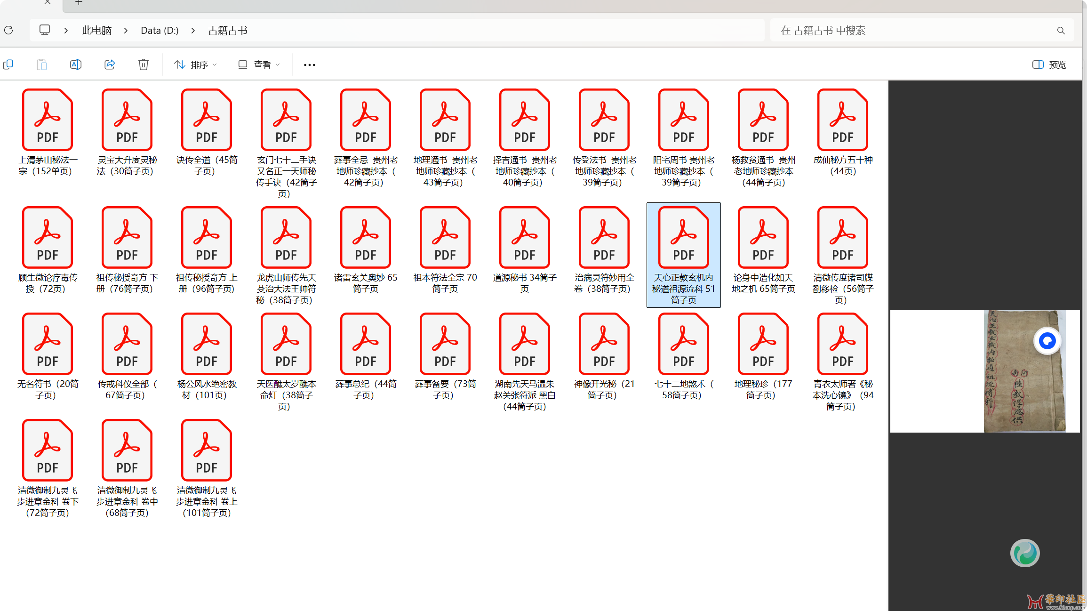The height and width of the screenshot is (611, 1087).
Task: Click the search magnifier icon
Action: 1061,31
